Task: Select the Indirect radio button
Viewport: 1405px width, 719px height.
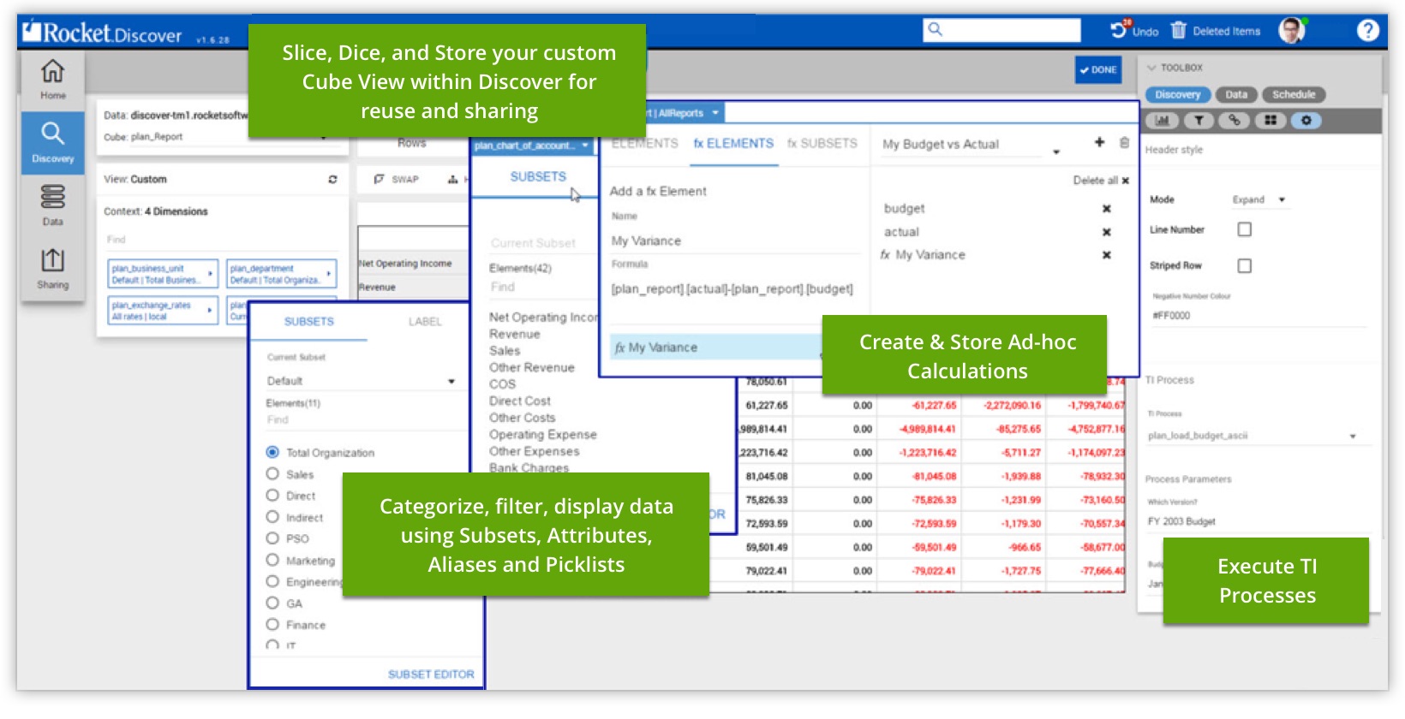Action: click(272, 516)
